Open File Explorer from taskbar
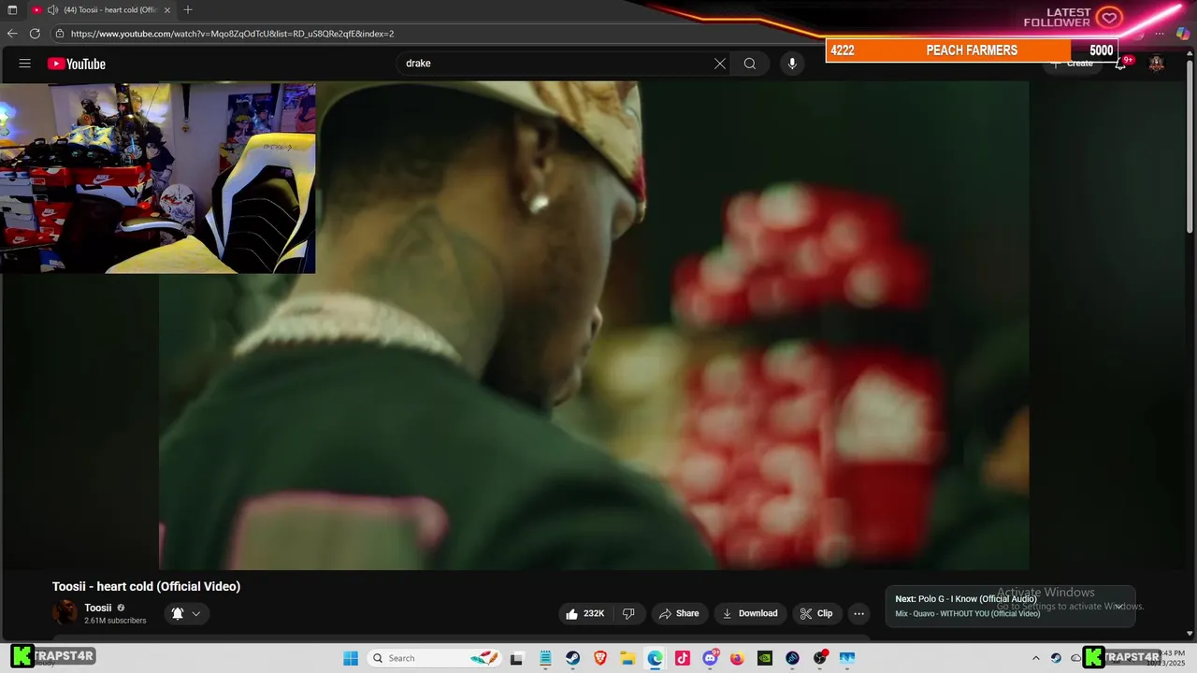Image resolution: width=1197 pixels, height=673 pixels. [627, 658]
